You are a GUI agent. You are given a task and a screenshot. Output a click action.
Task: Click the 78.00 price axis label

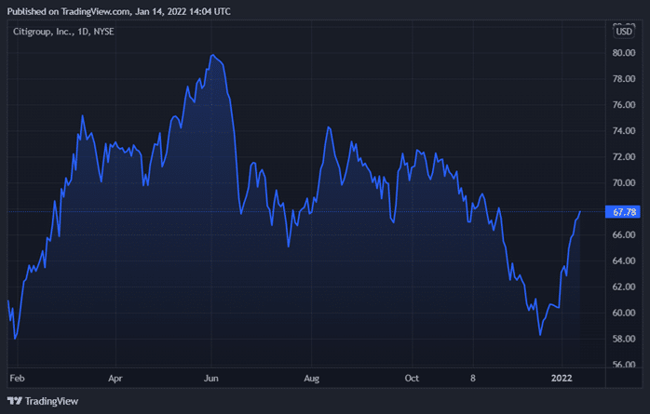[624, 79]
